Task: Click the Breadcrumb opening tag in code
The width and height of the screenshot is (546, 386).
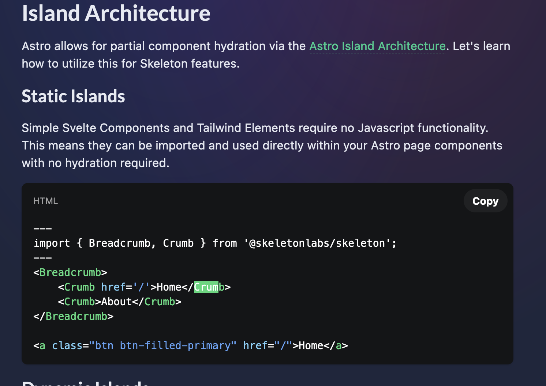Action: coord(70,272)
